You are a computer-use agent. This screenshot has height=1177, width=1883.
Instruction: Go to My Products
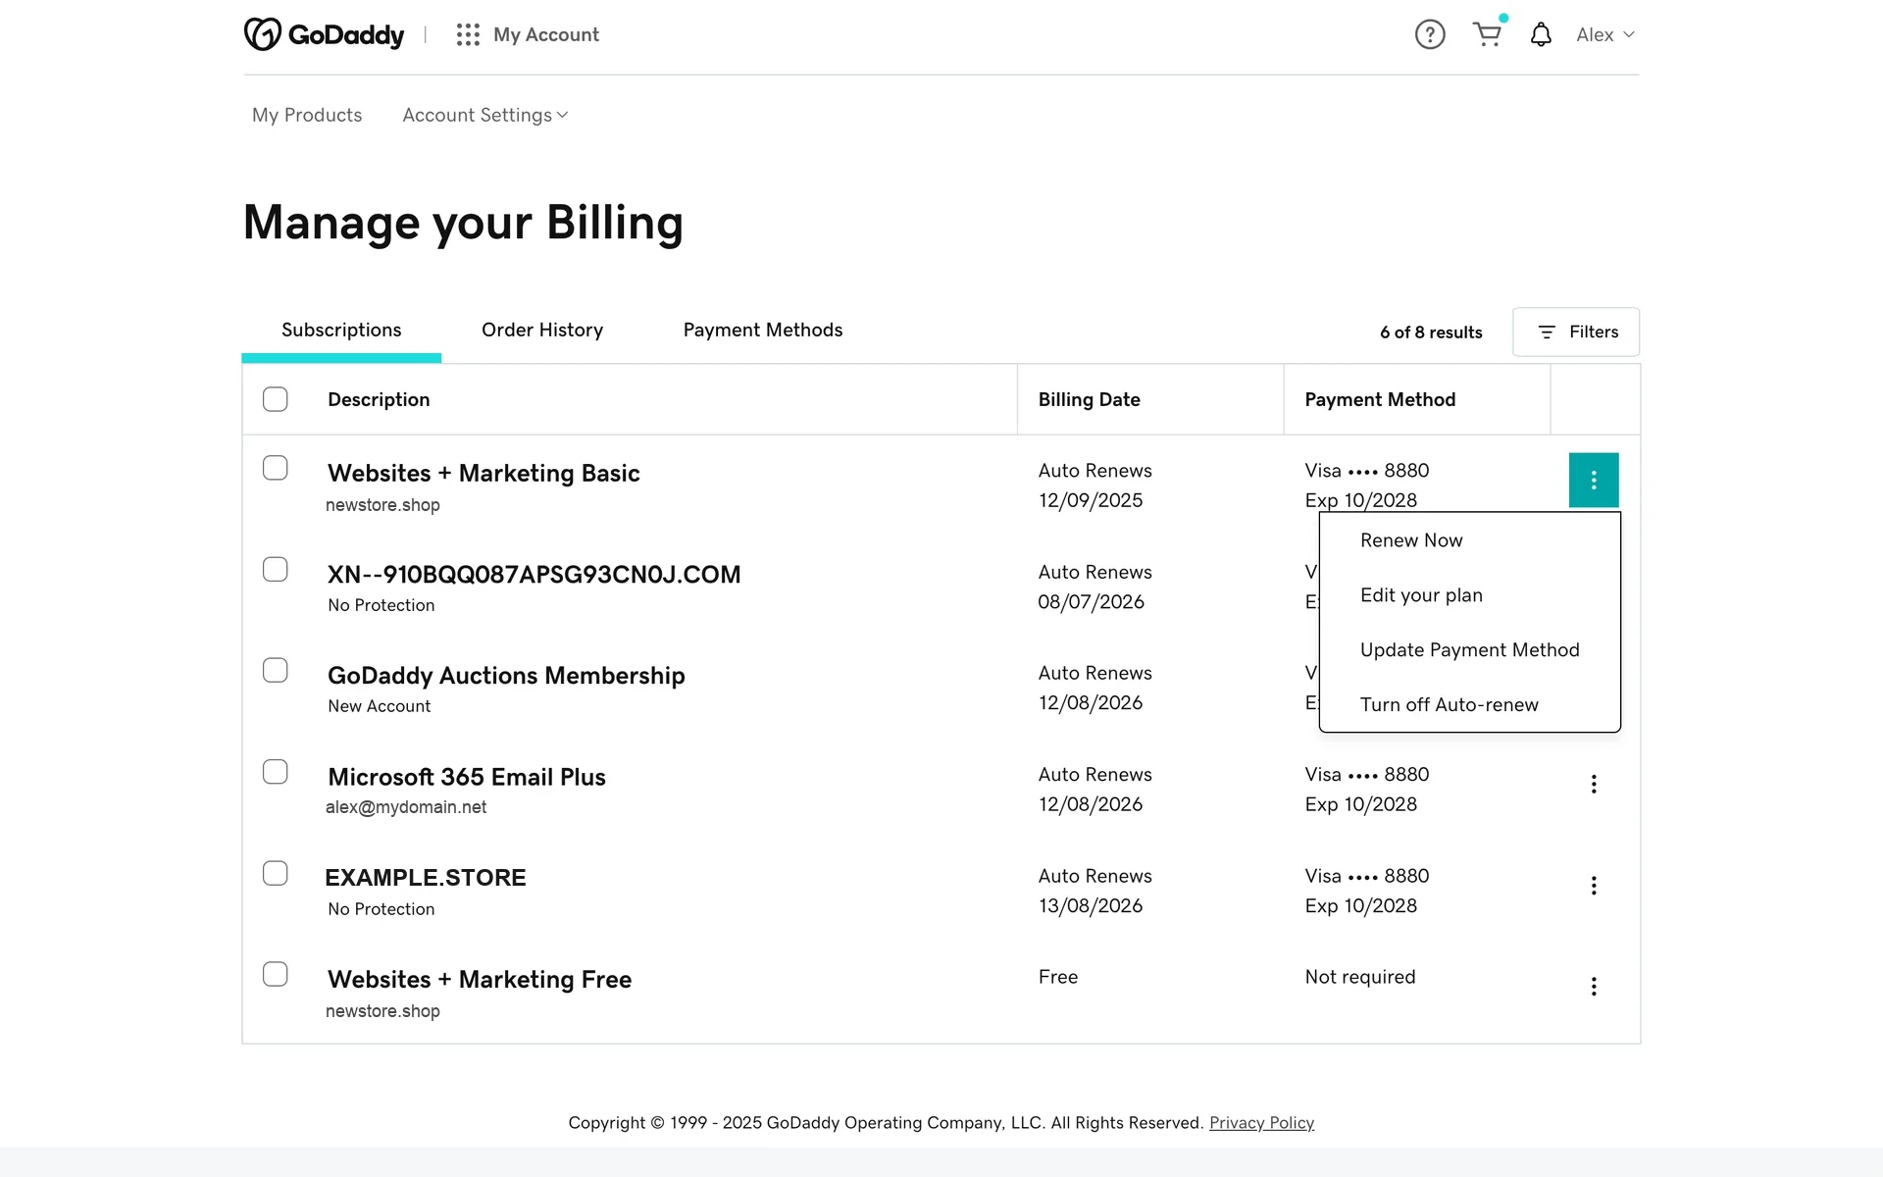click(307, 115)
